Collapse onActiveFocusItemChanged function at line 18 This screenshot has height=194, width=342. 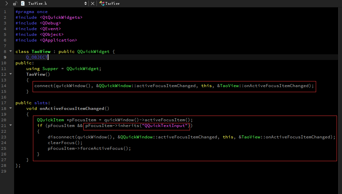click(11, 109)
